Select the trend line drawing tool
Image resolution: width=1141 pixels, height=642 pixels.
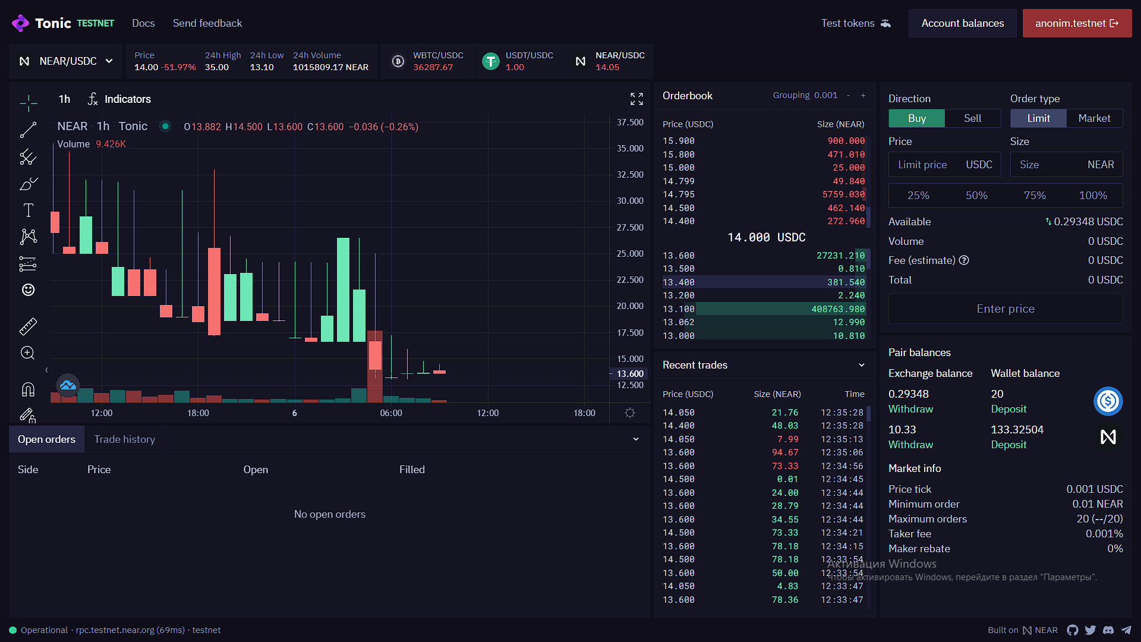click(x=28, y=130)
